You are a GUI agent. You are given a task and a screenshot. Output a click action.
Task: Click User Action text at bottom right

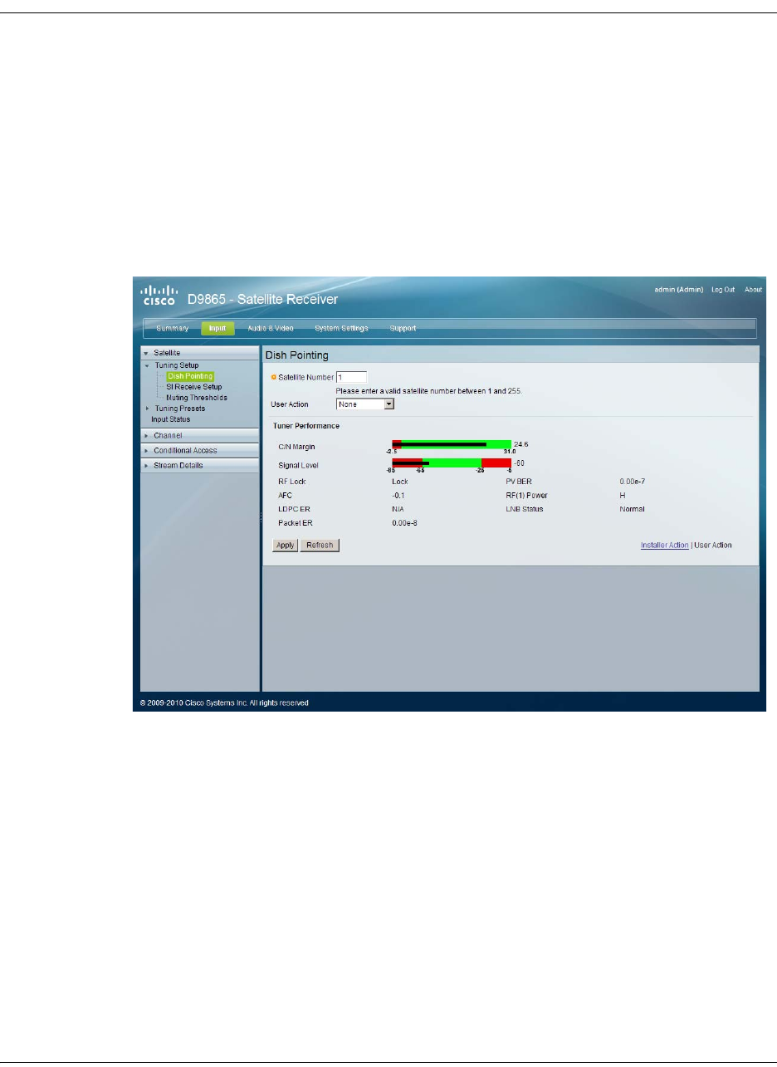point(713,546)
